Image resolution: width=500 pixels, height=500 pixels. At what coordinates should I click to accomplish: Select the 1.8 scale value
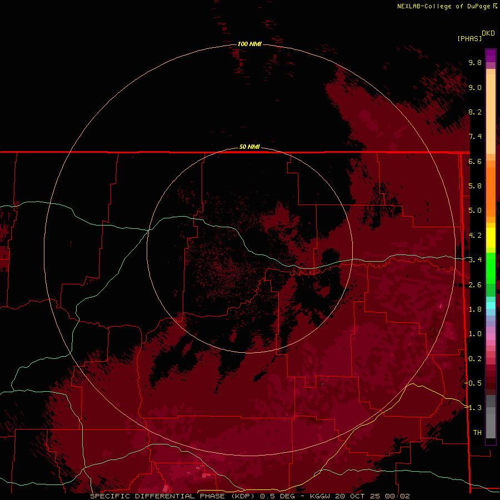(475, 309)
